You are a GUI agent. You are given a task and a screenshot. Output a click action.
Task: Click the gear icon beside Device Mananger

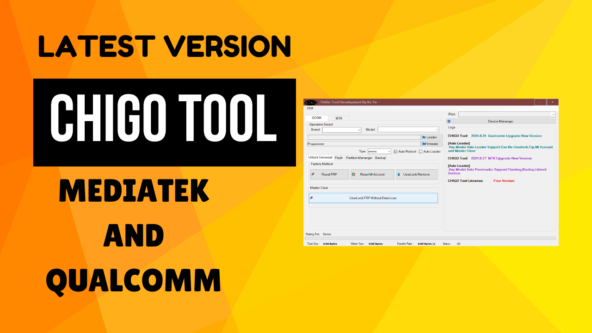448,121
